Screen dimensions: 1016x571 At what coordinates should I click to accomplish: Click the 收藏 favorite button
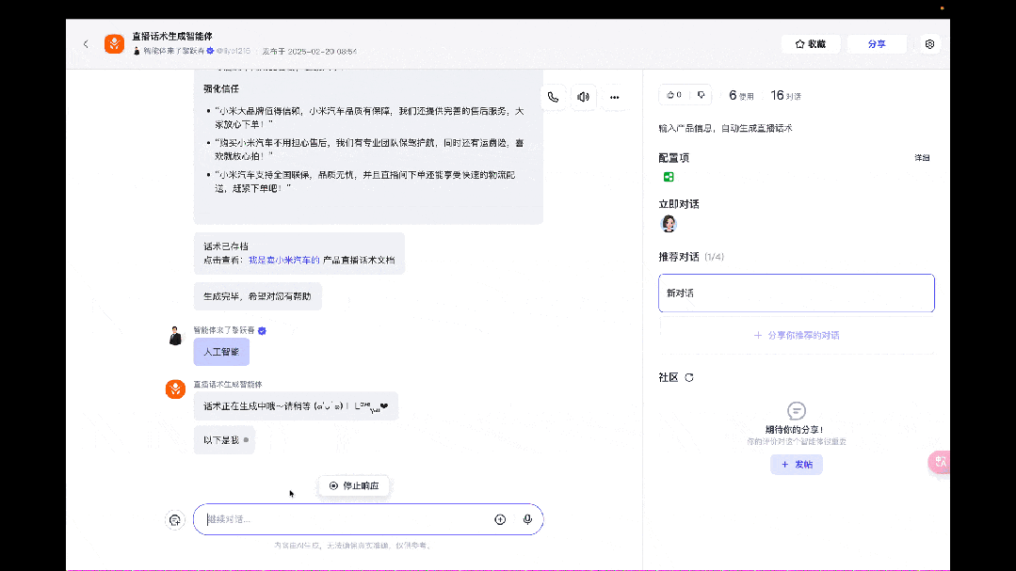(x=810, y=44)
